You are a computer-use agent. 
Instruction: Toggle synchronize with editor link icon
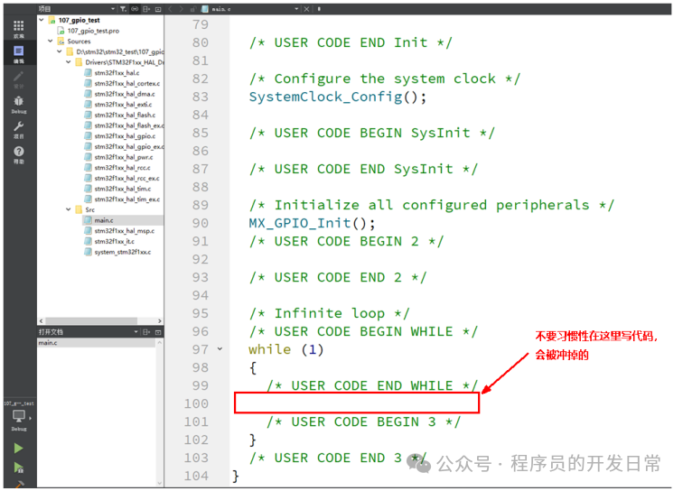(135, 9)
